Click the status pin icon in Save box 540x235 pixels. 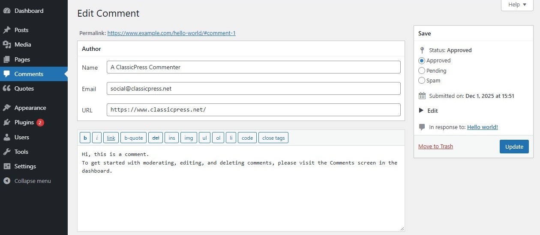coord(422,50)
